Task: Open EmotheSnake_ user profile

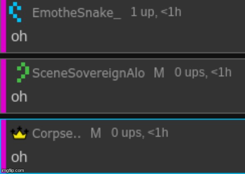Action: tap(76, 13)
